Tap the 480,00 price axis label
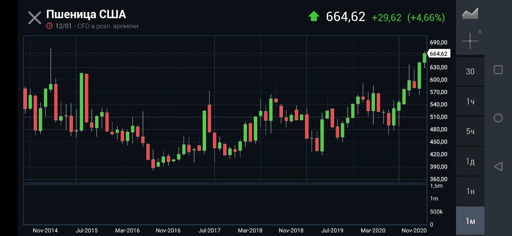 click(439, 129)
